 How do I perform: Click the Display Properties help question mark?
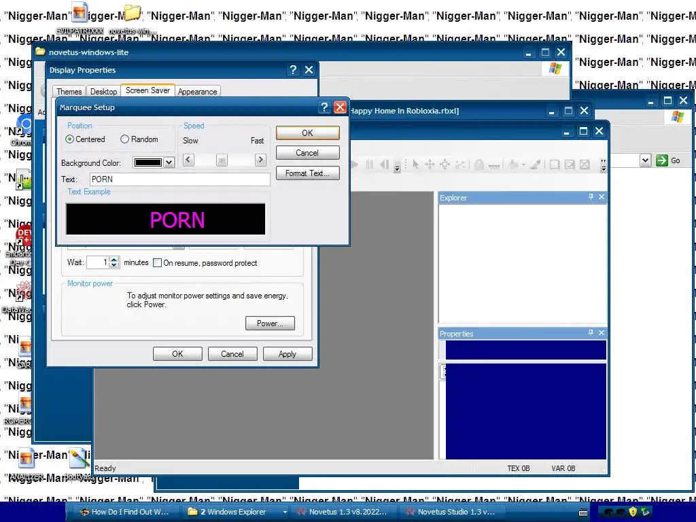(293, 70)
